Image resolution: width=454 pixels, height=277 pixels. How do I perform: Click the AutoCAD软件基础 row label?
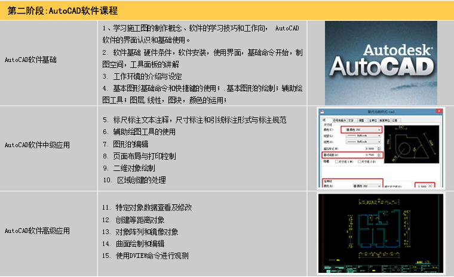[x=33, y=60]
